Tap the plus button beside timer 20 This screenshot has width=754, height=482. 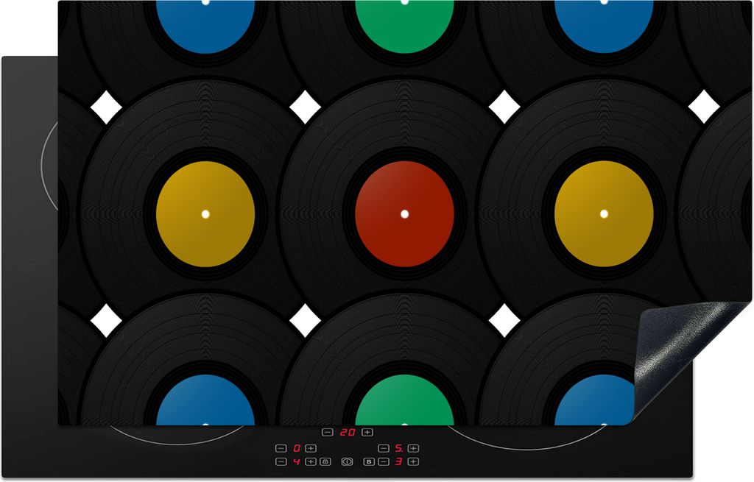coord(367,433)
